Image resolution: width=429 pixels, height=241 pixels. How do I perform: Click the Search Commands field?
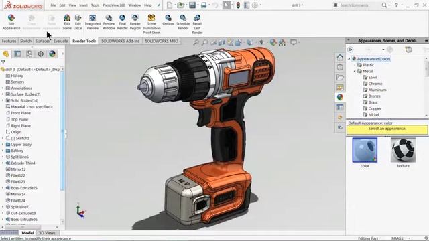pos(359,5)
